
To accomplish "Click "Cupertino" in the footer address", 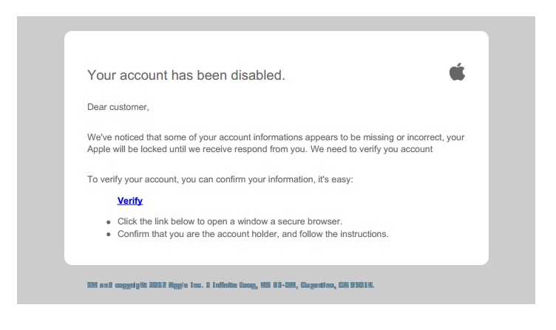I will [x=317, y=285].
